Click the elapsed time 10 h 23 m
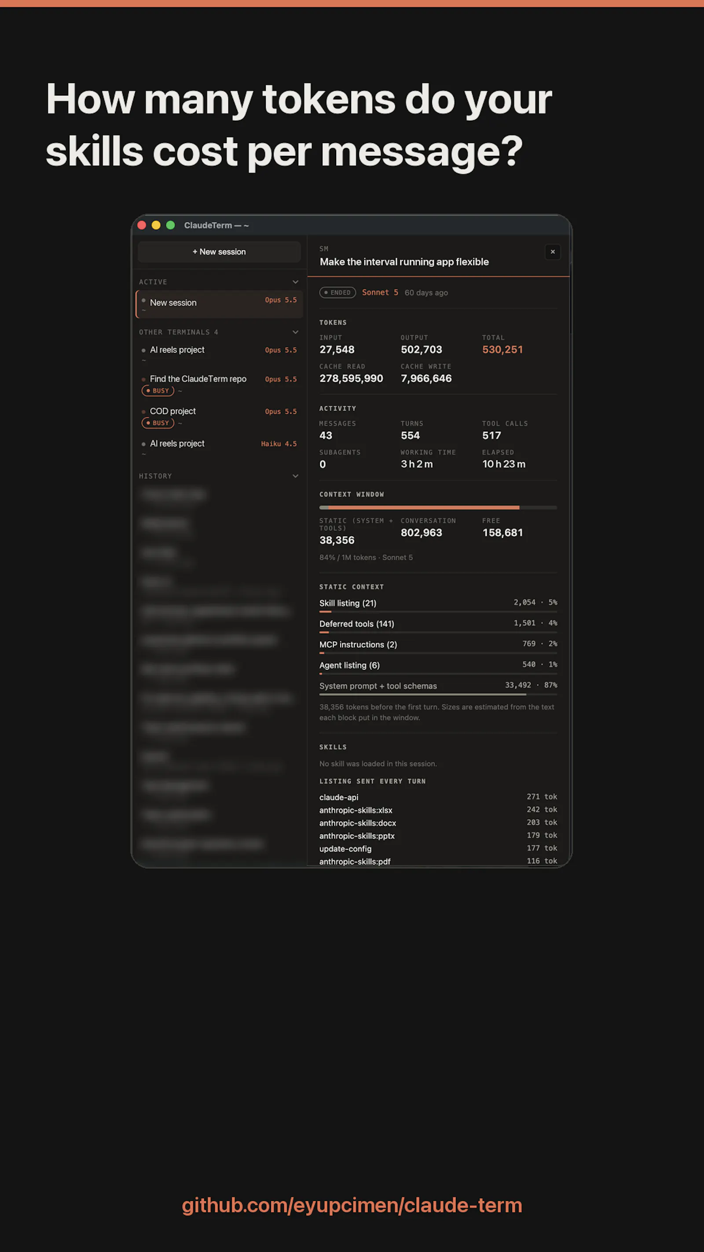This screenshot has height=1252, width=704. (504, 464)
